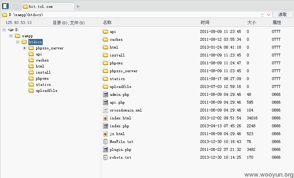Click timestamp 2013-07-03 12:59:16
This screenshot has height=178, width=294.
pos(220,86)
